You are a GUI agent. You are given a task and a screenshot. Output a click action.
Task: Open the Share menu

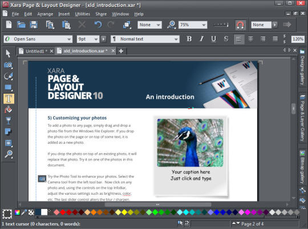101,14
